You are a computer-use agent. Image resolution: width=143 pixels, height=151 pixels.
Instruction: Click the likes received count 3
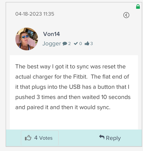point(91,44)
